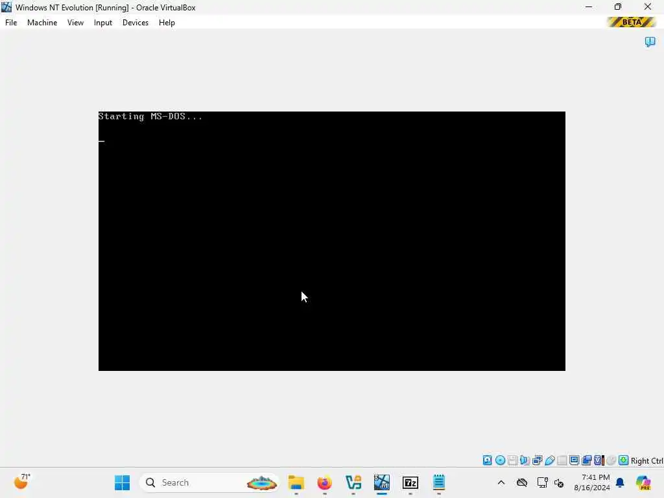Open the File menu

click(11, 23)
